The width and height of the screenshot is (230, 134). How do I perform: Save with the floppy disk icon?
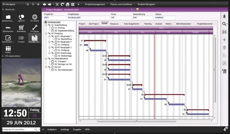[224, 32]
